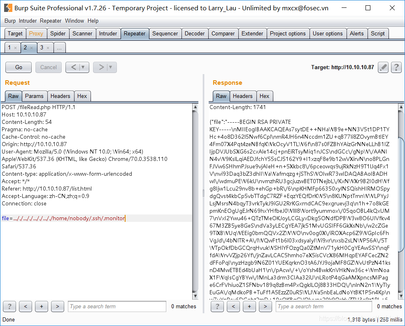Open Repeater help question mark icon
405x326 pixels.
[x=396, y=68]
